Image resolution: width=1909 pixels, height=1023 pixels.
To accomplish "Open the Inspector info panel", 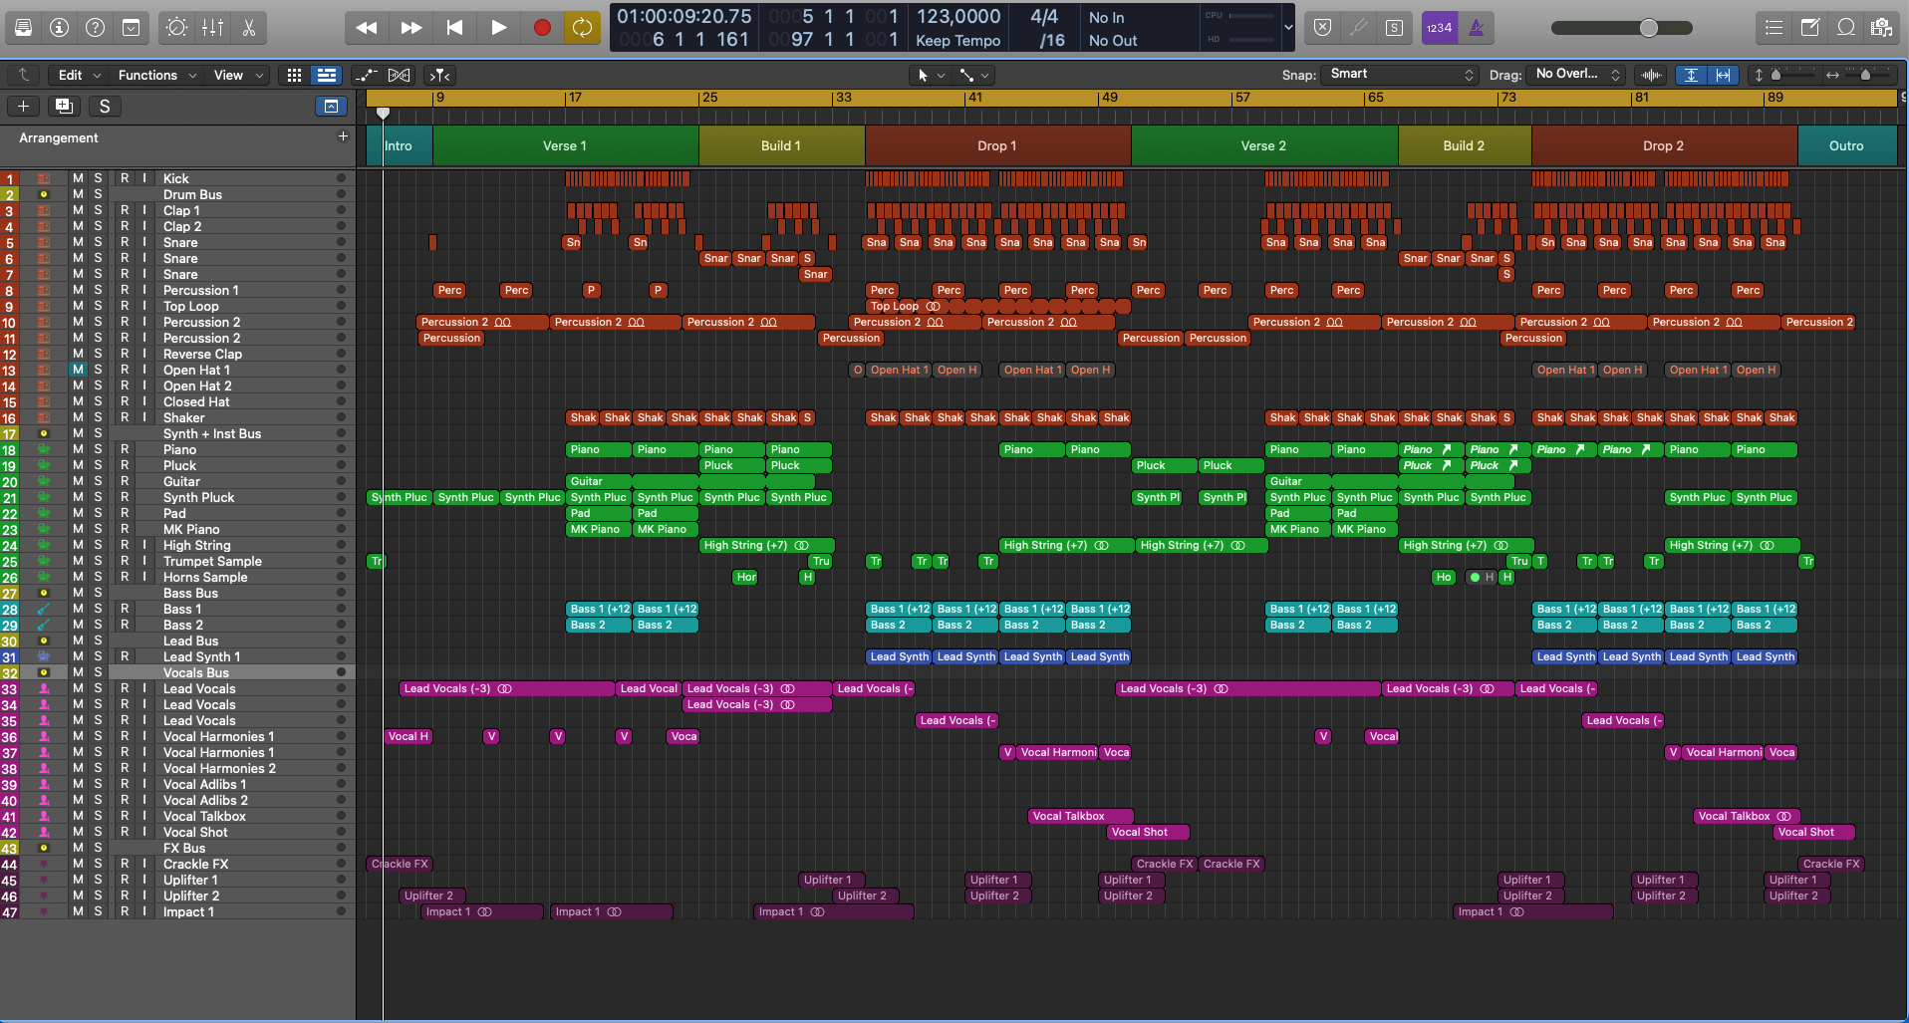I will click(59, 28).
